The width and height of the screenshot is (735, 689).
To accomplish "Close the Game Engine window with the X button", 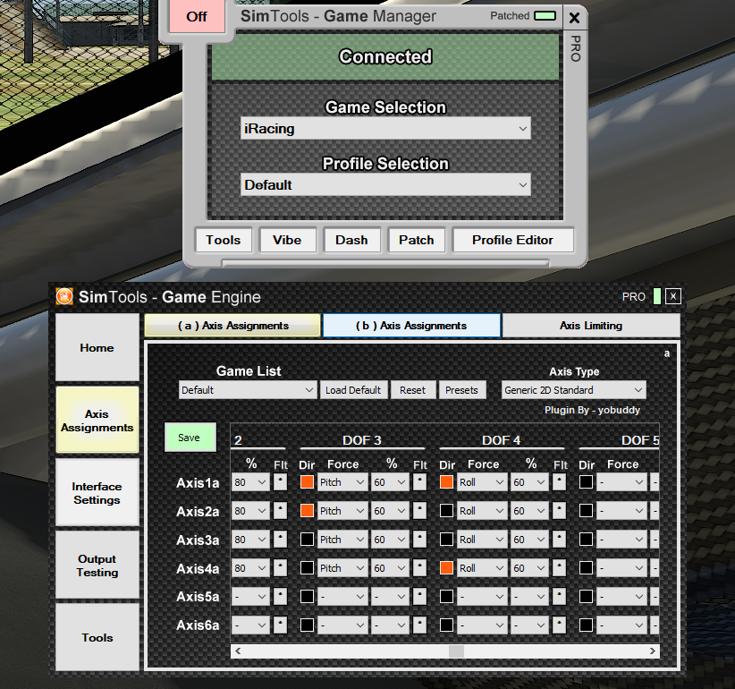I will (x=673, y=296).
